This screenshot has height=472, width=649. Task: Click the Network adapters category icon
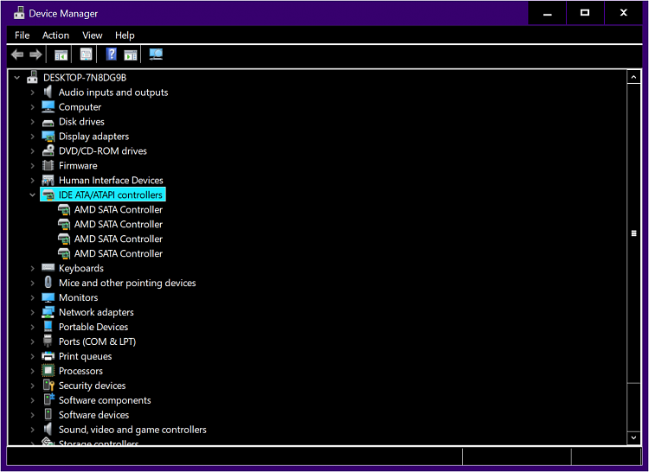pyautogui.click(x=48, y=311)
